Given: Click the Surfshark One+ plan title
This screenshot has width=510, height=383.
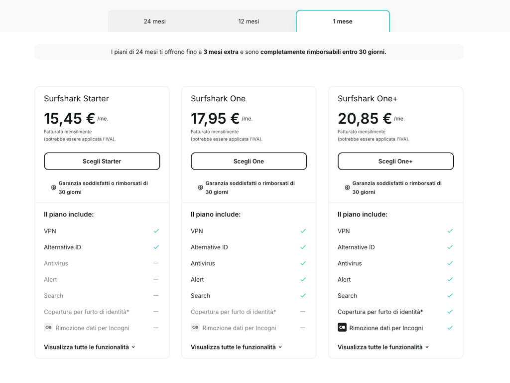Looking at the screenshot, I should pos(368,99).
